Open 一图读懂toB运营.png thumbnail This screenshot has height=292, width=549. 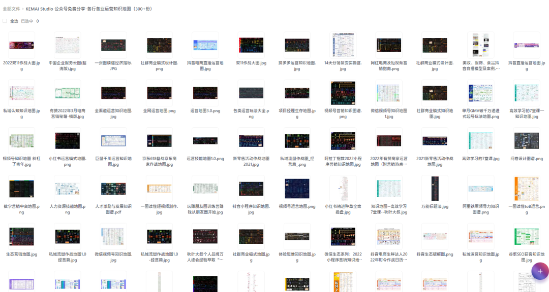[526, 189]
